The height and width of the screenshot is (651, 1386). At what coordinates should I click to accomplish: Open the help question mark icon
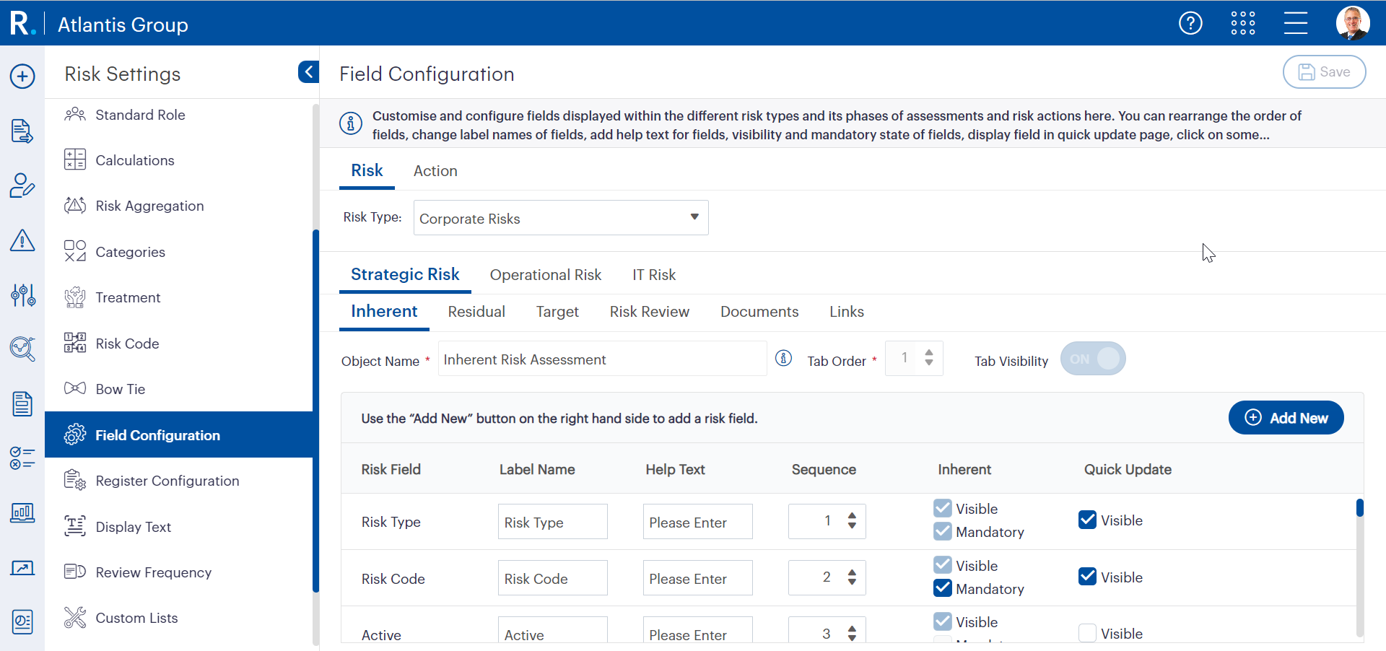(1190, 23)
